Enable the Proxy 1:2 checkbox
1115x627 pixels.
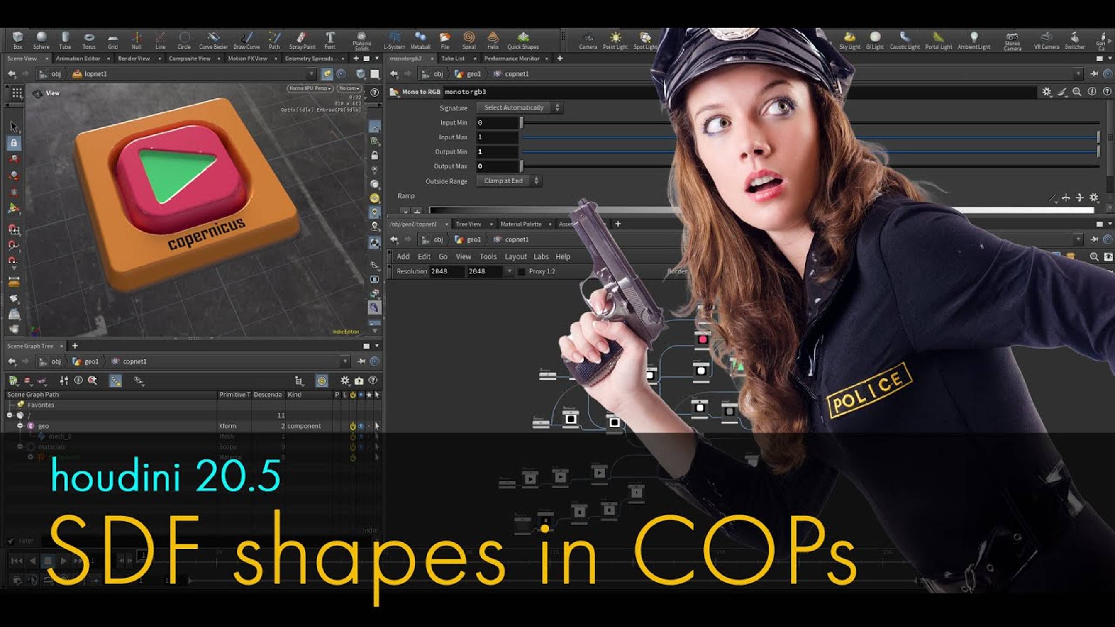522,272
